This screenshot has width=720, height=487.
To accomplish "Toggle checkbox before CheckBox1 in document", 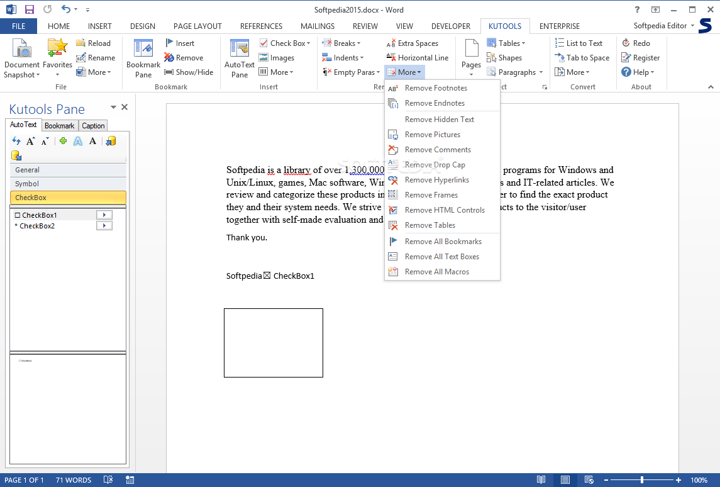I will click(x=267, y=276).
